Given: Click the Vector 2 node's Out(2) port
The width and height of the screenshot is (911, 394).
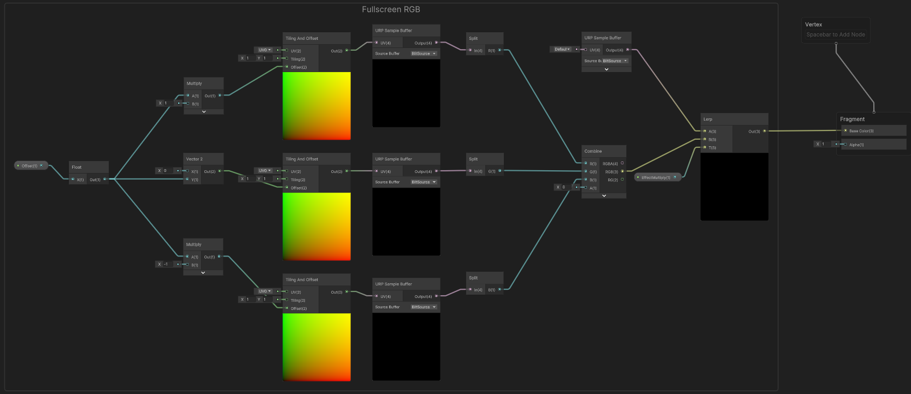Looking at the screenshot, I should pos(220,171).
